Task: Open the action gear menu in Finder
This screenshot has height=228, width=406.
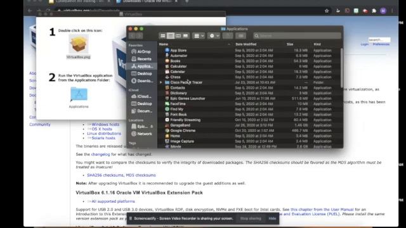Action: [x=214, y=36]
